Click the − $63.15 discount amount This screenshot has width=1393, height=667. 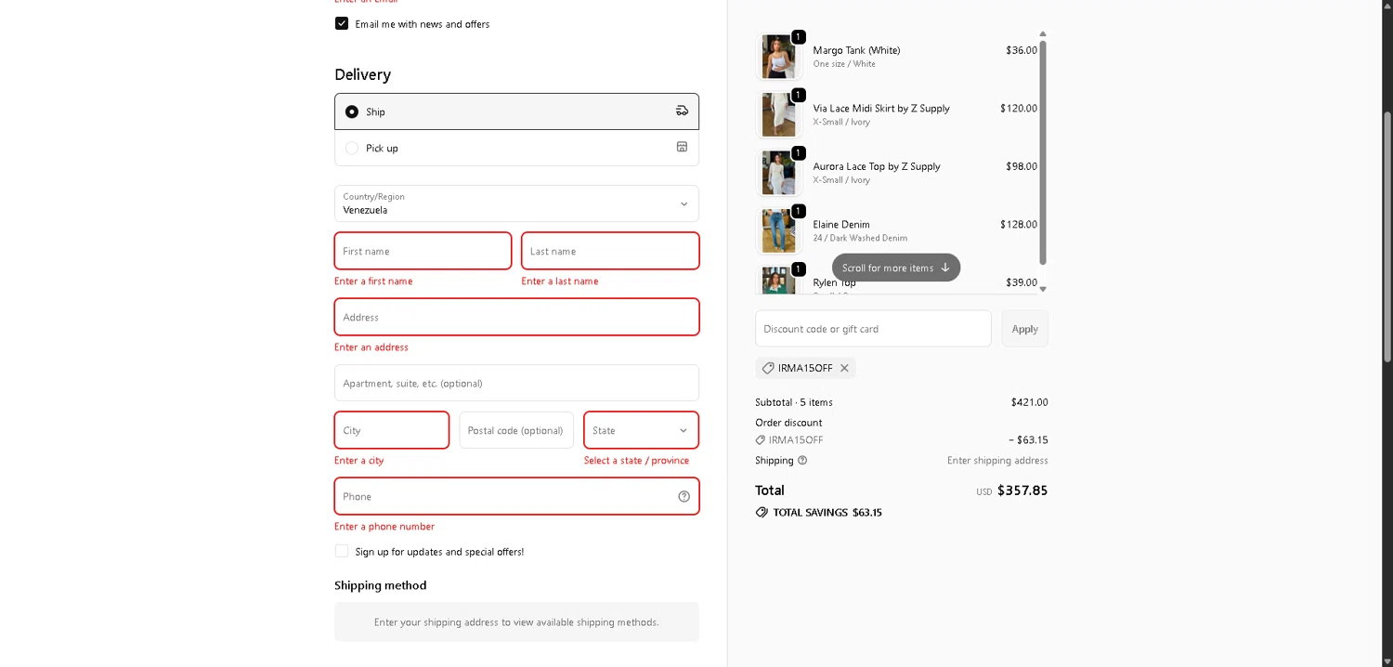click(x=1028, y=440)
